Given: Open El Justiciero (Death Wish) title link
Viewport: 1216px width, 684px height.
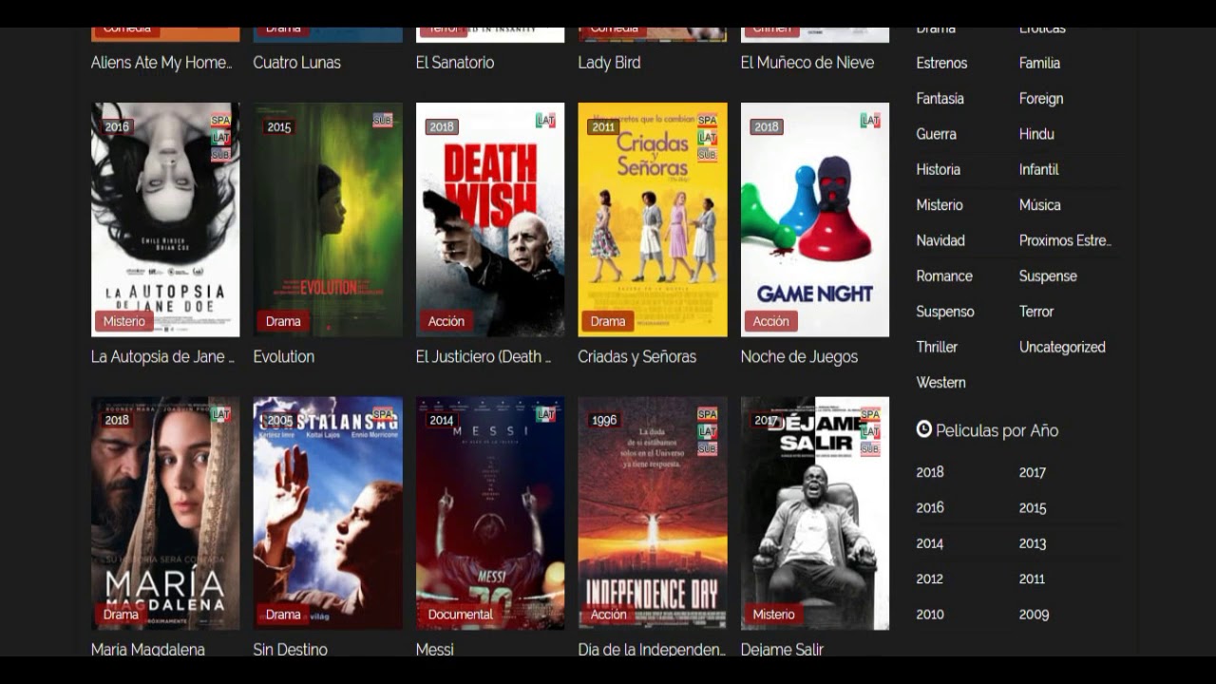Looking at the screenshot, I should pyautogui.click(x=484, y=357).
